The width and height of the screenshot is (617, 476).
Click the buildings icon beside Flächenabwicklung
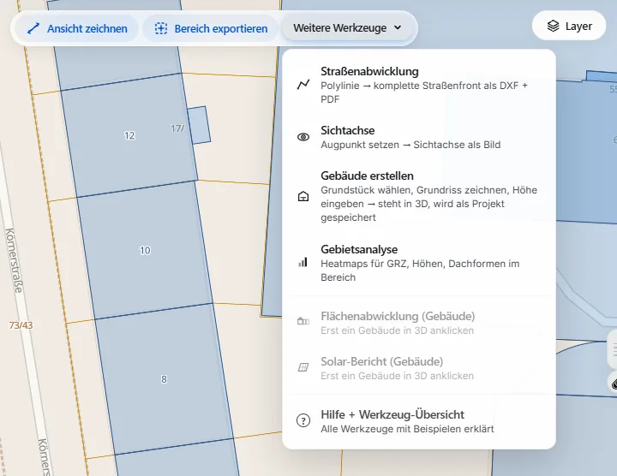click(303, 321)
